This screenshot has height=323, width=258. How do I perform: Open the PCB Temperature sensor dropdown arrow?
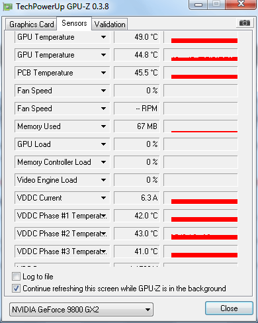pyautogui.click(x=103, y=73)
